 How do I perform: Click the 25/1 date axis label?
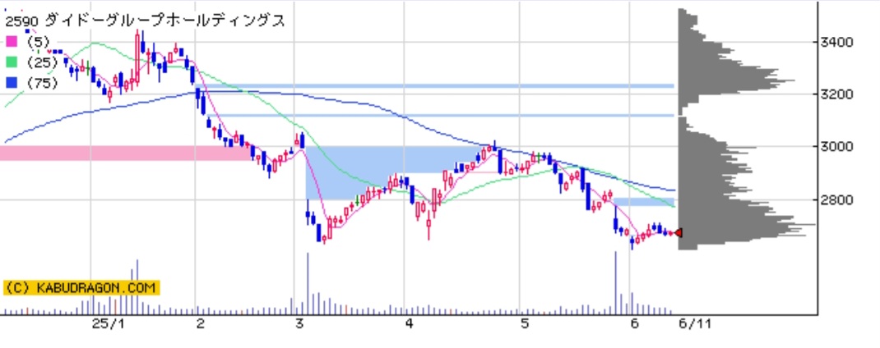107,324
